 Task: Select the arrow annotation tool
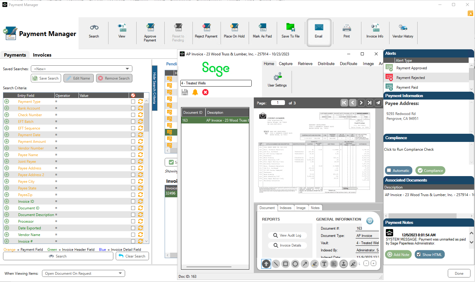click(305, 264)
